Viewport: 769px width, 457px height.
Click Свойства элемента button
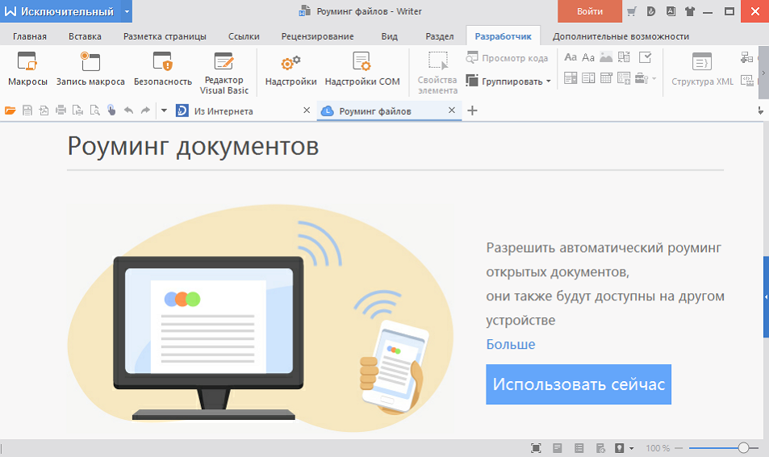point(437,73)
